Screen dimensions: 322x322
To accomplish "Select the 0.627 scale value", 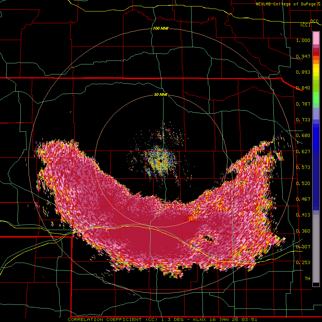I will pos(303,152).
